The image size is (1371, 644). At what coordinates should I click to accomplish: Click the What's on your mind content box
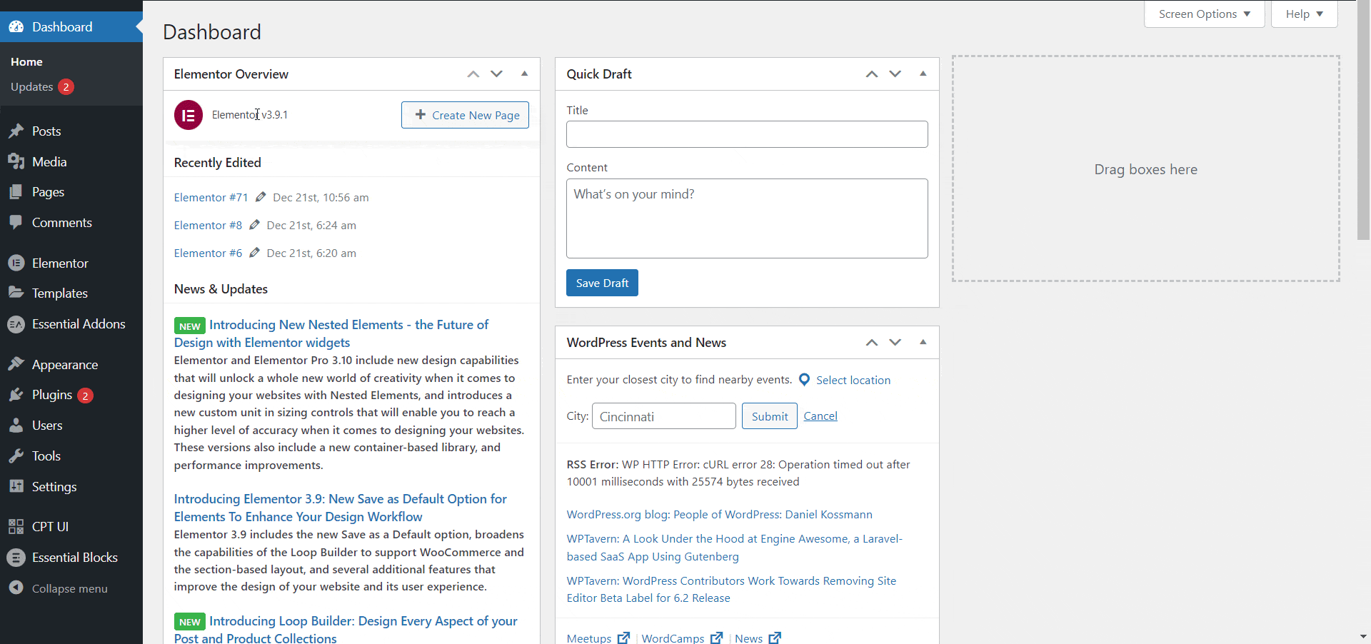[x=747, y=218]
